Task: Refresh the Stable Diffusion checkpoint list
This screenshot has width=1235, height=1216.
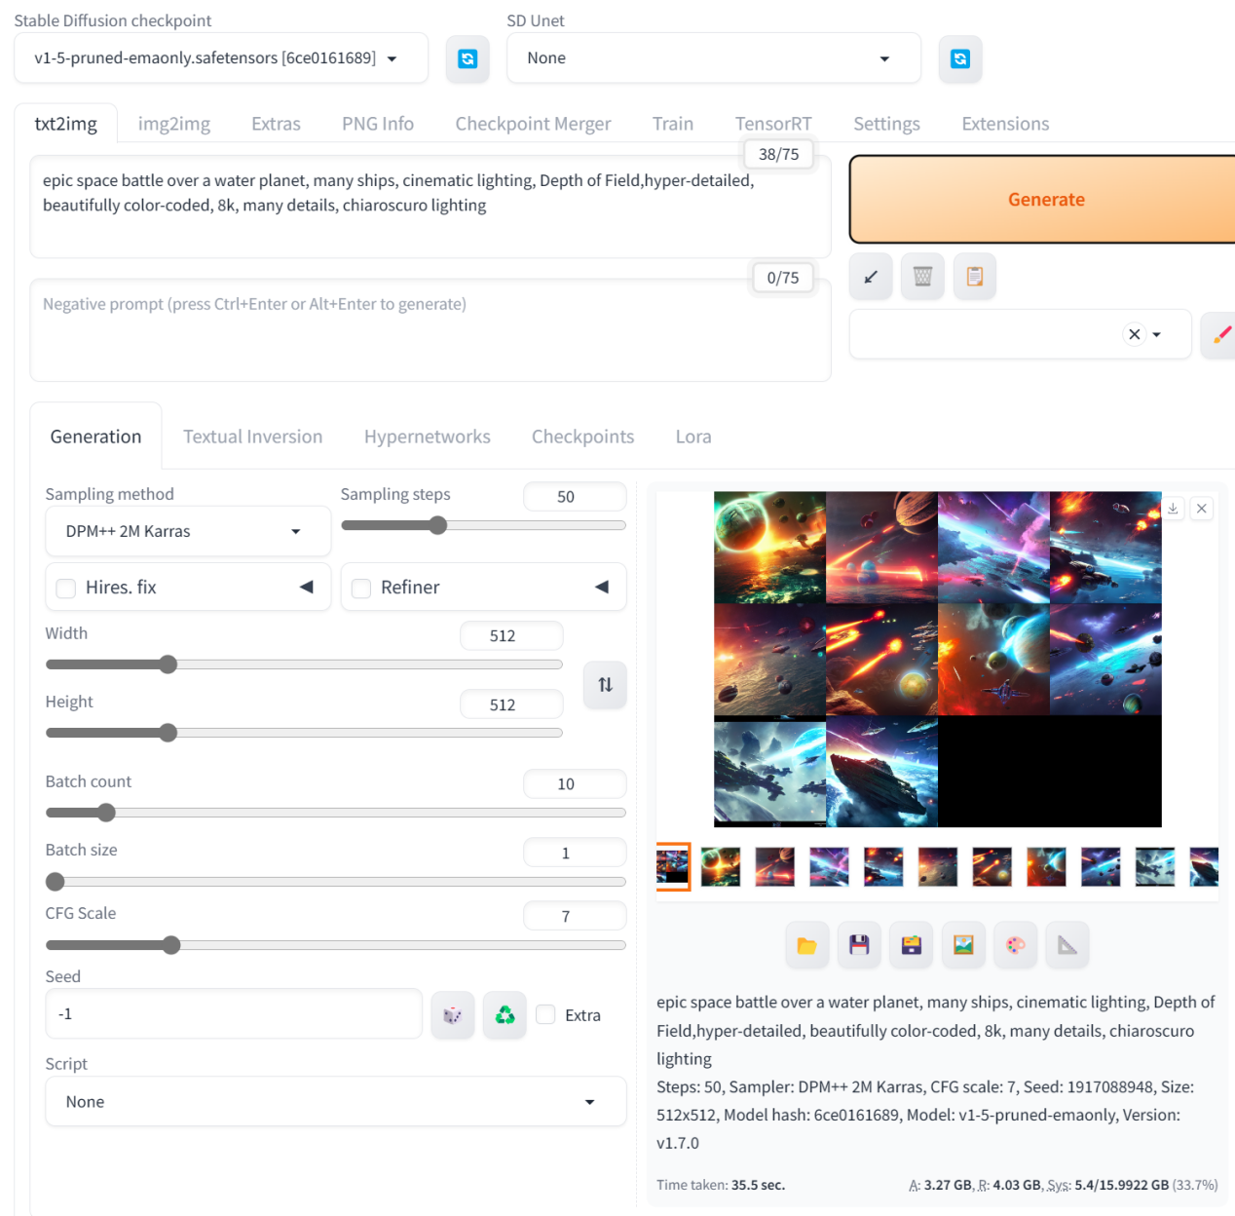Action: [468, 58]
